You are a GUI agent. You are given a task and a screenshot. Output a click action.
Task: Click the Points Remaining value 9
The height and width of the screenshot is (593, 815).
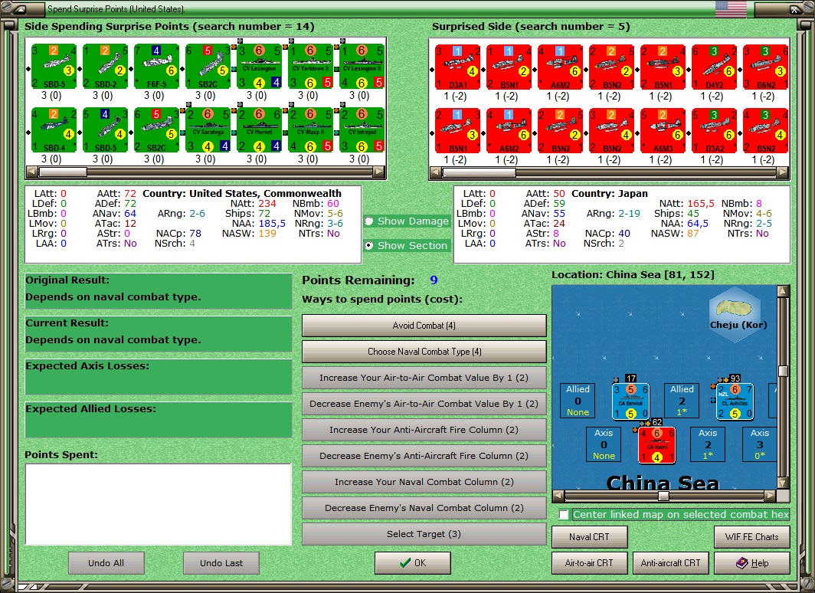[x=434, y=280]
